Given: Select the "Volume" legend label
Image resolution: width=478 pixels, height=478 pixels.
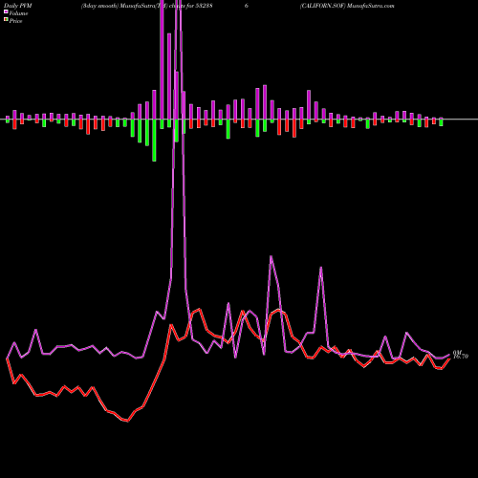Looking at the screenshot, I should click(x=18, y=13).
